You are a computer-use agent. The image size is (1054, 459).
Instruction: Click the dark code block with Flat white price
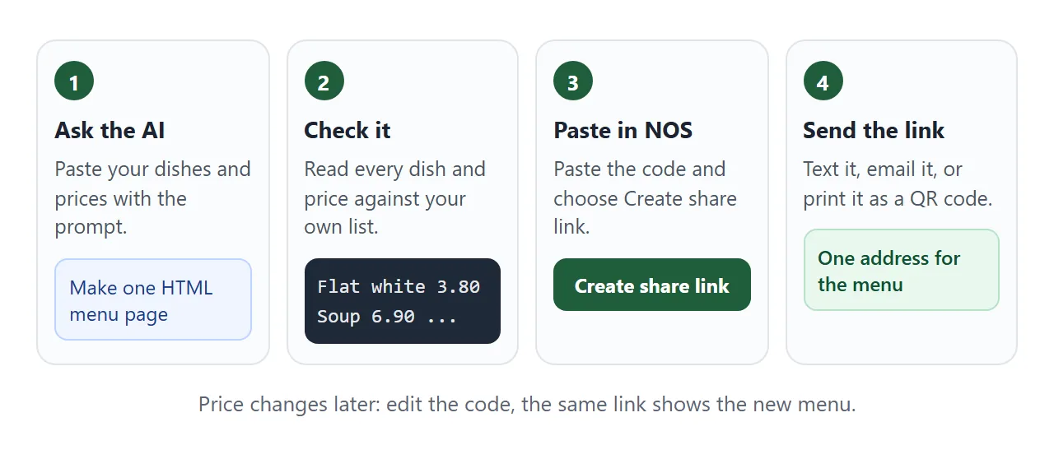pos(403,301)
